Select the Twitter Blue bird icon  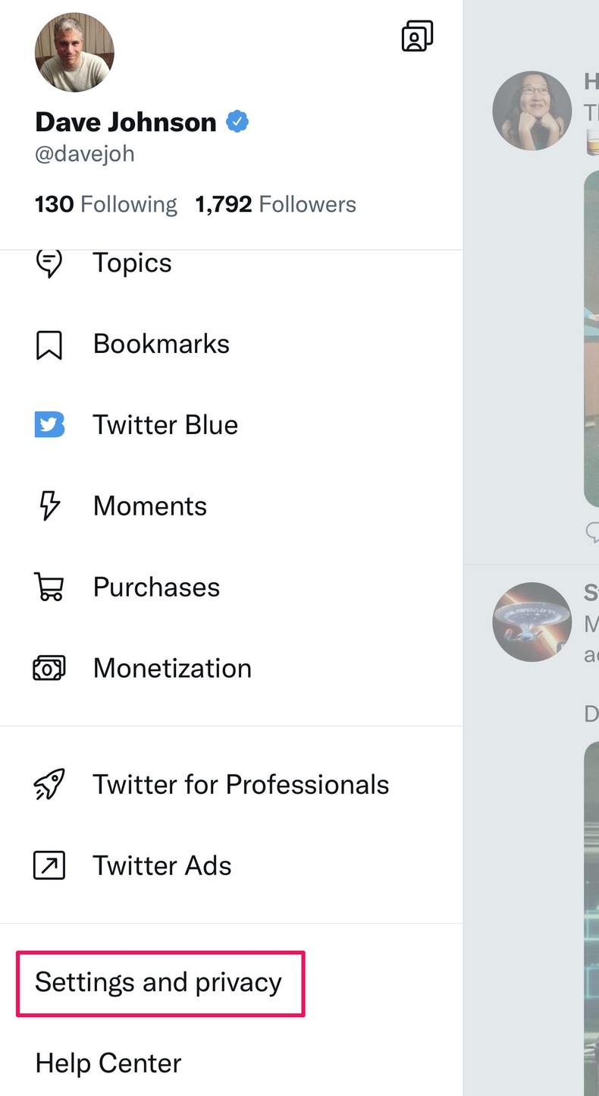pos(49,425)
